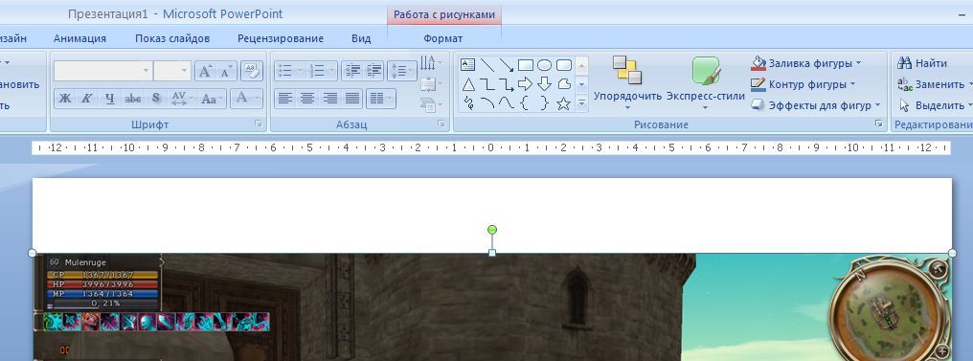Toggle underline formatting Ч

click(x=110, y=98)
